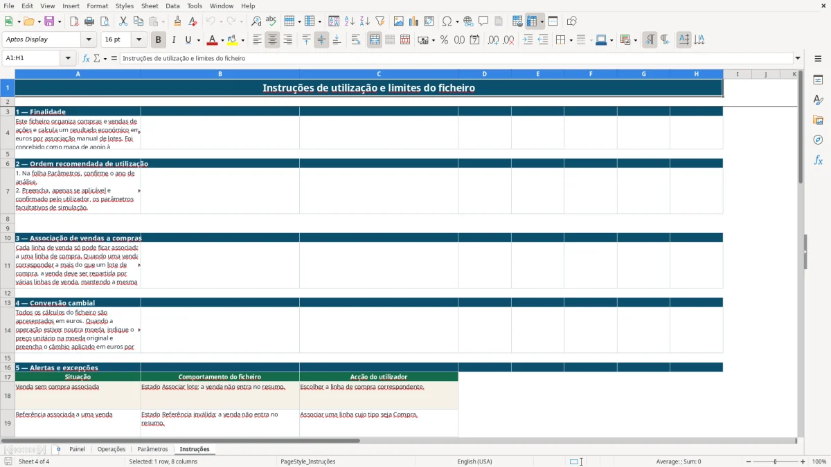Open the Format menu
Image resolution: width=831 pixels, height=467 pixels.
click(x=97, y=6)
